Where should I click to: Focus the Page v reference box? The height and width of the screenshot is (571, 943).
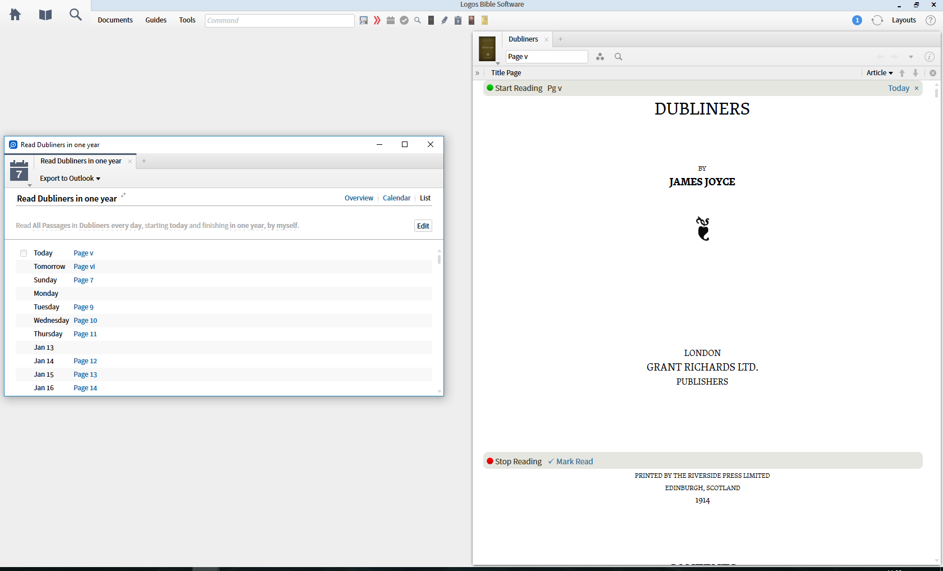tap(547, 57)
